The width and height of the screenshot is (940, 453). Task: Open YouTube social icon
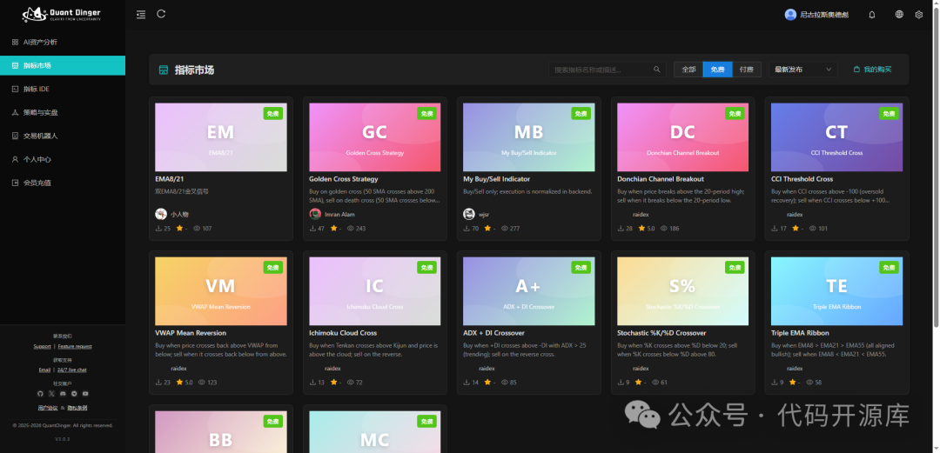(85, 394)
